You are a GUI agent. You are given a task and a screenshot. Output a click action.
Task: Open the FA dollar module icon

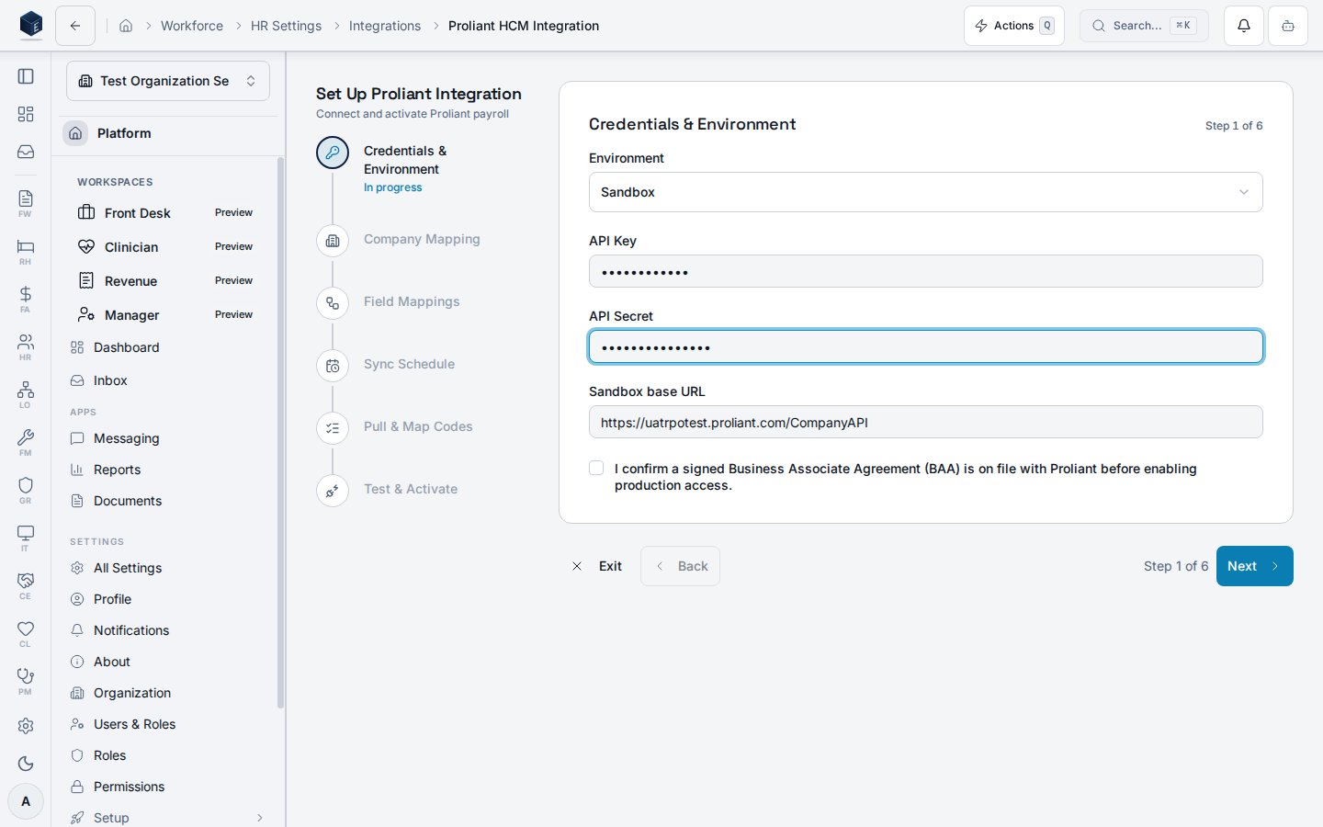pyautogui.click(x=26, y=299)
